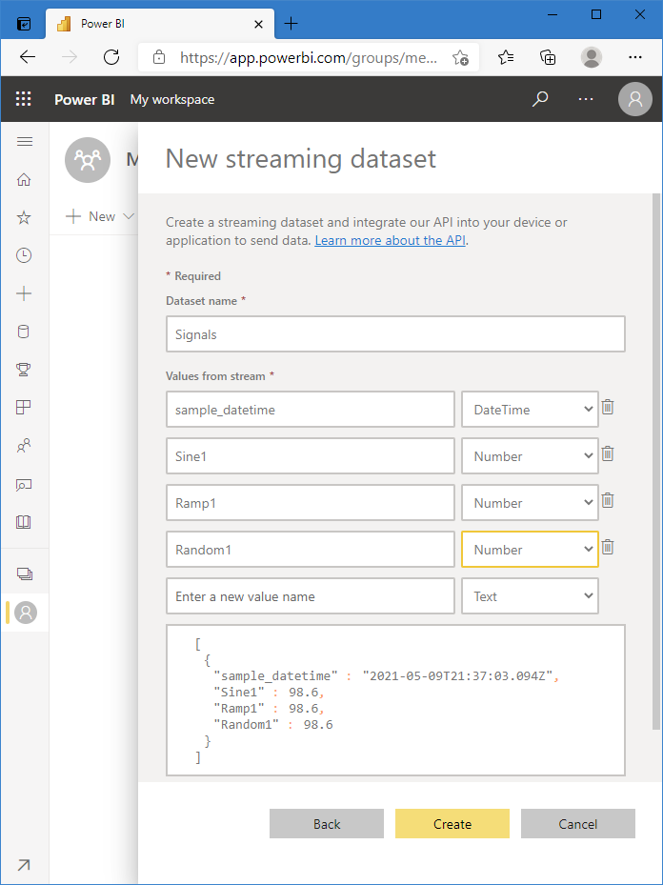
Task: Open the Number dropdown beside Ramp1
Action: click(x=529, y=502)
